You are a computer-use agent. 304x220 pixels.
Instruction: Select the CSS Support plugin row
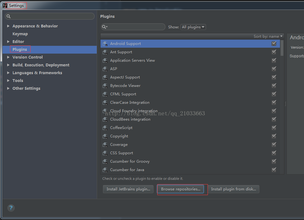coord(190,153)
